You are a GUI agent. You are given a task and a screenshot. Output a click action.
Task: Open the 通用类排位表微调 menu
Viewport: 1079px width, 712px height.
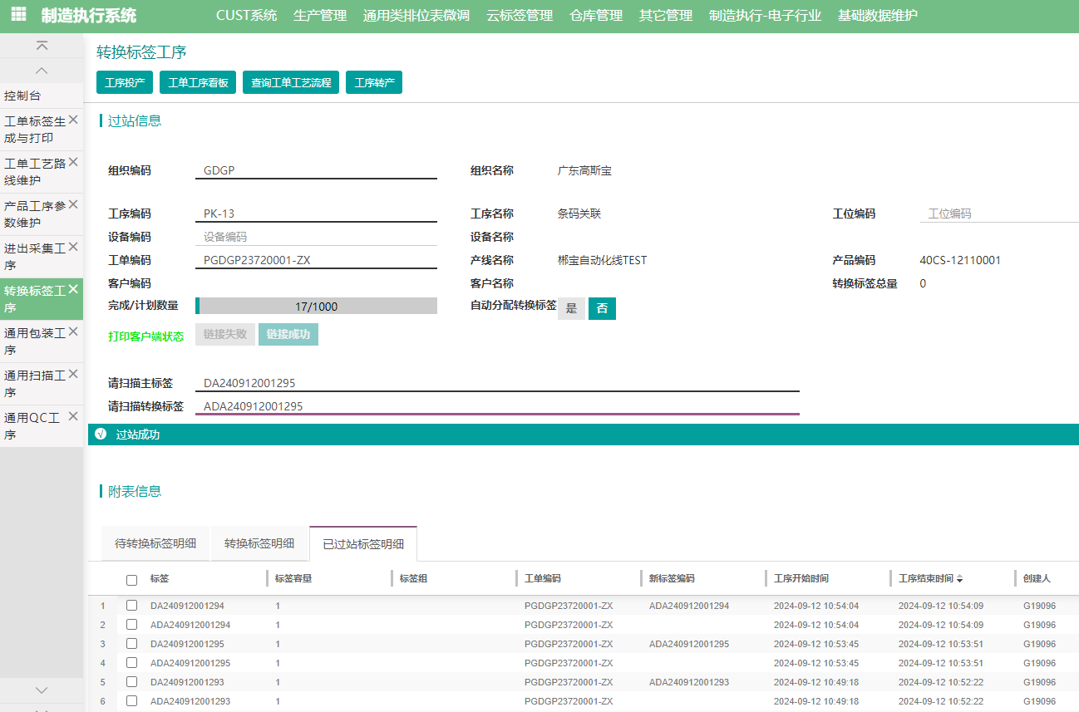[416, 15]
